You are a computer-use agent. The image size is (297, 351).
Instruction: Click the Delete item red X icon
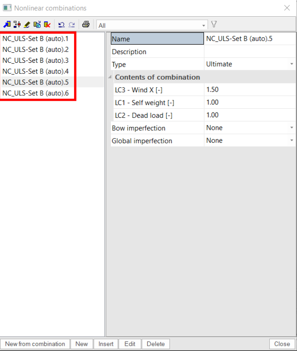click(x=47, y=24)
